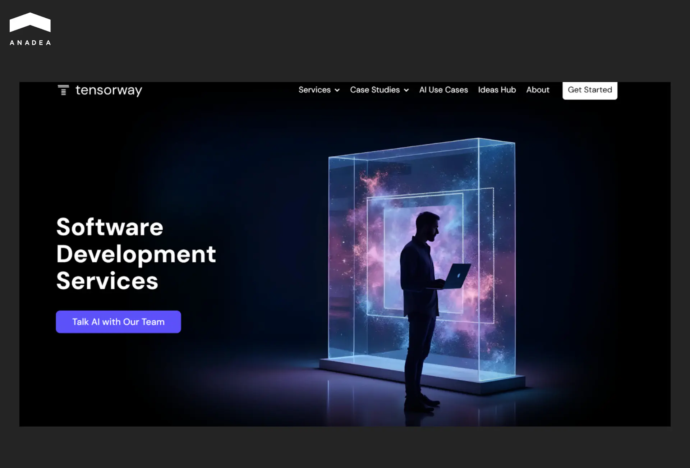Screen dimensions: 690x468
Task: Click the laptop held by the man
Action: pos(457,276)
